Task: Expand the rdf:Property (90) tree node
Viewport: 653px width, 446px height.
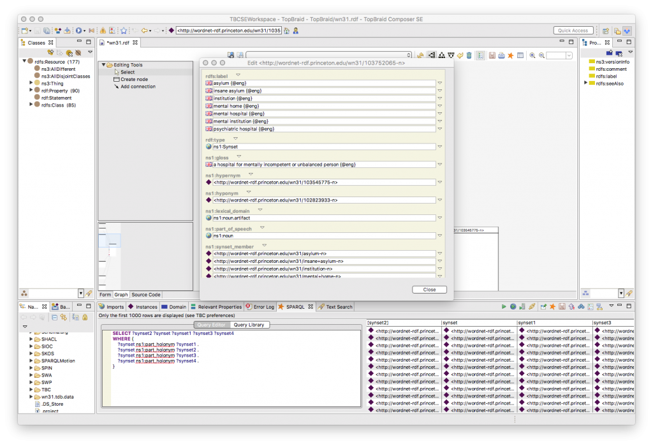Action: click(x=31, y=91)
